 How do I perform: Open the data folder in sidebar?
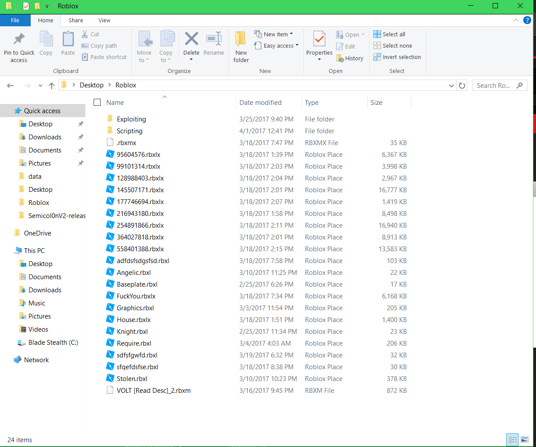coord(35,177)
